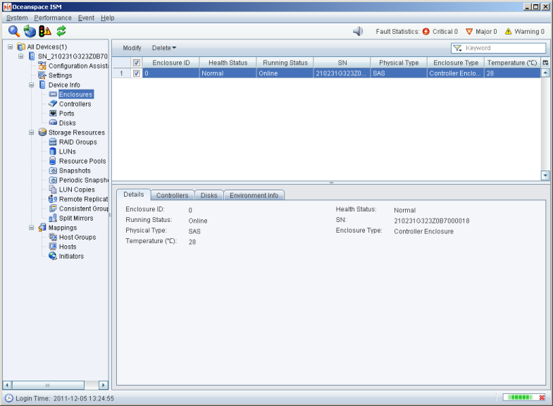
Task: Open the Delete dropdown menu
Action: tap(164, 48)
